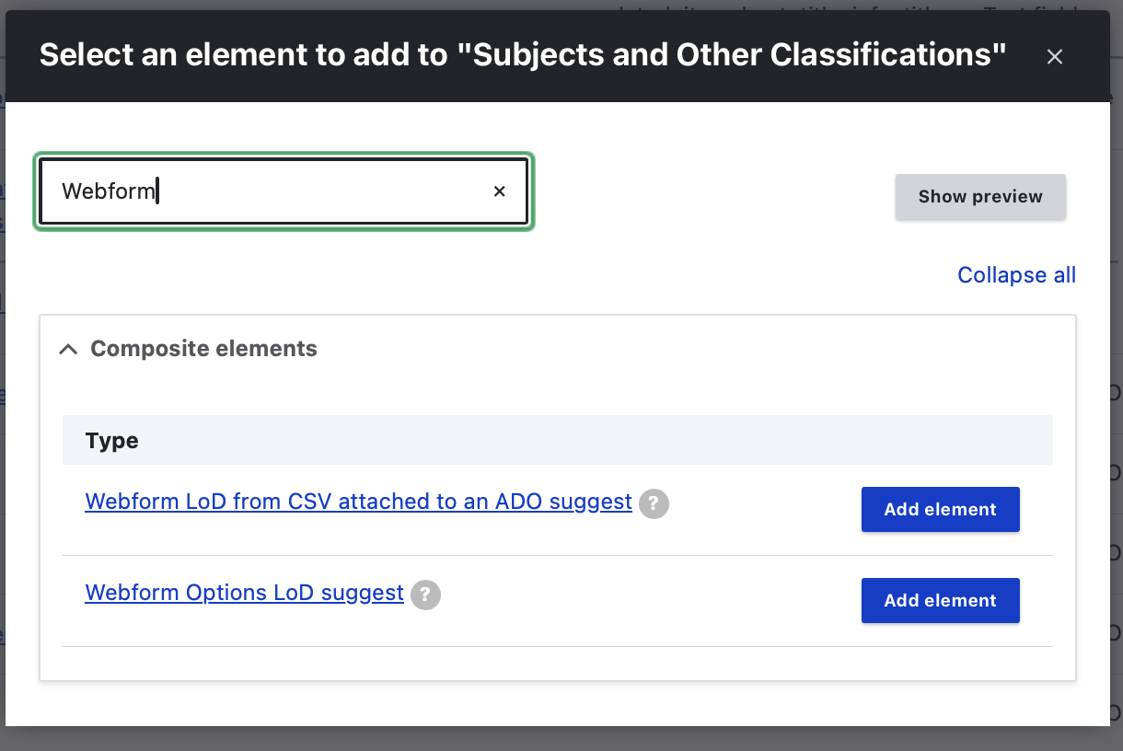The height and width of the screenshot is (751, 1123).
Task: Click the word Webform in the search box
Action: [x=109, y=191]
